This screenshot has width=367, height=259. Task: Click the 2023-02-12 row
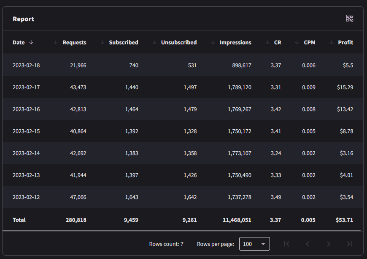pyautogui.click(x=183, y=197)
